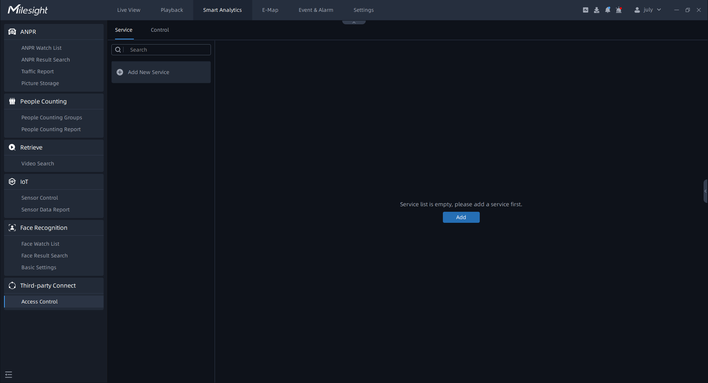The image size is (708, 383).
Task: Open the system monitor icon in top bar
Action: coord(586,10)
